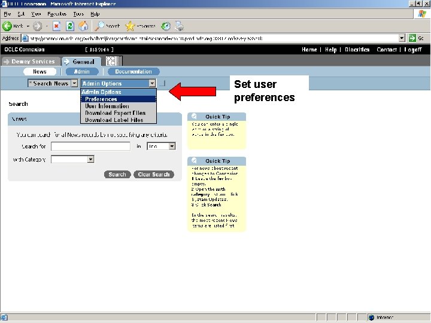Screen dimensions: 431x323
Task: Click the Admin button
Action: (x=82, y=72)
